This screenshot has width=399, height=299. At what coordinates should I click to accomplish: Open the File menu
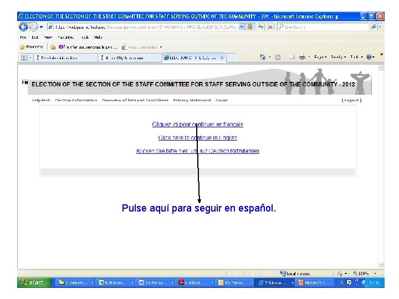coord(23,38)
